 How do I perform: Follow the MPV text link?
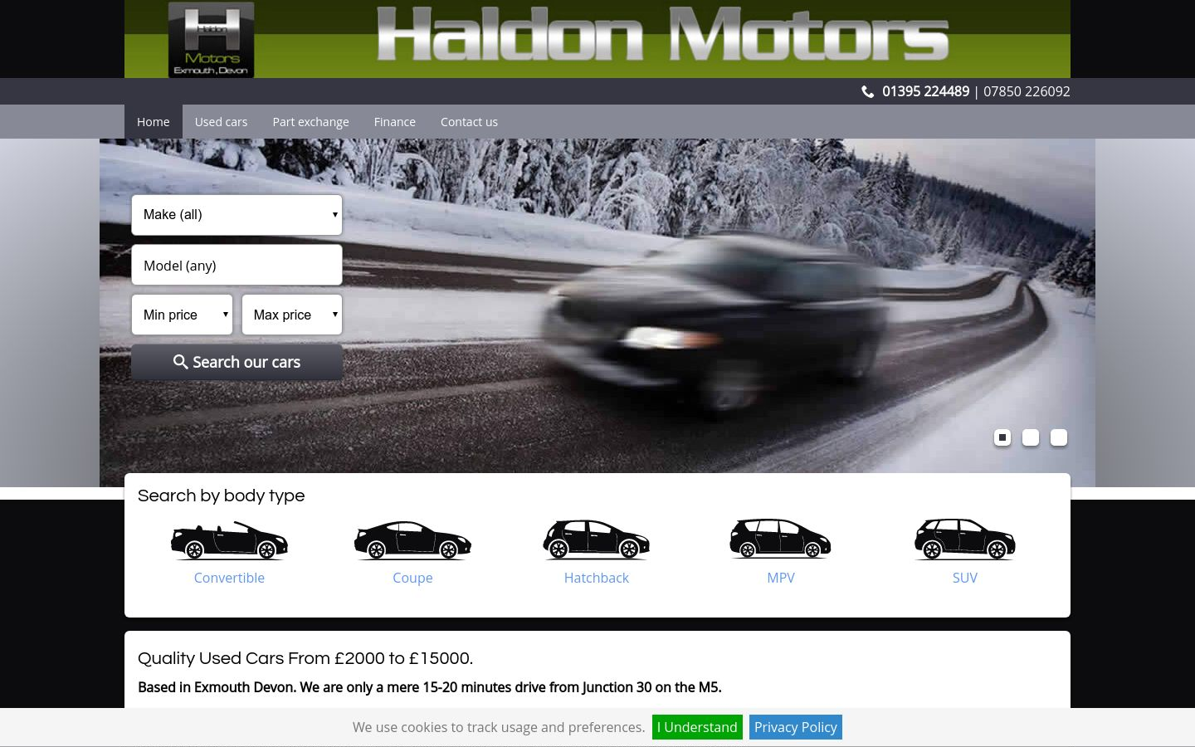[x=781, y=578]
